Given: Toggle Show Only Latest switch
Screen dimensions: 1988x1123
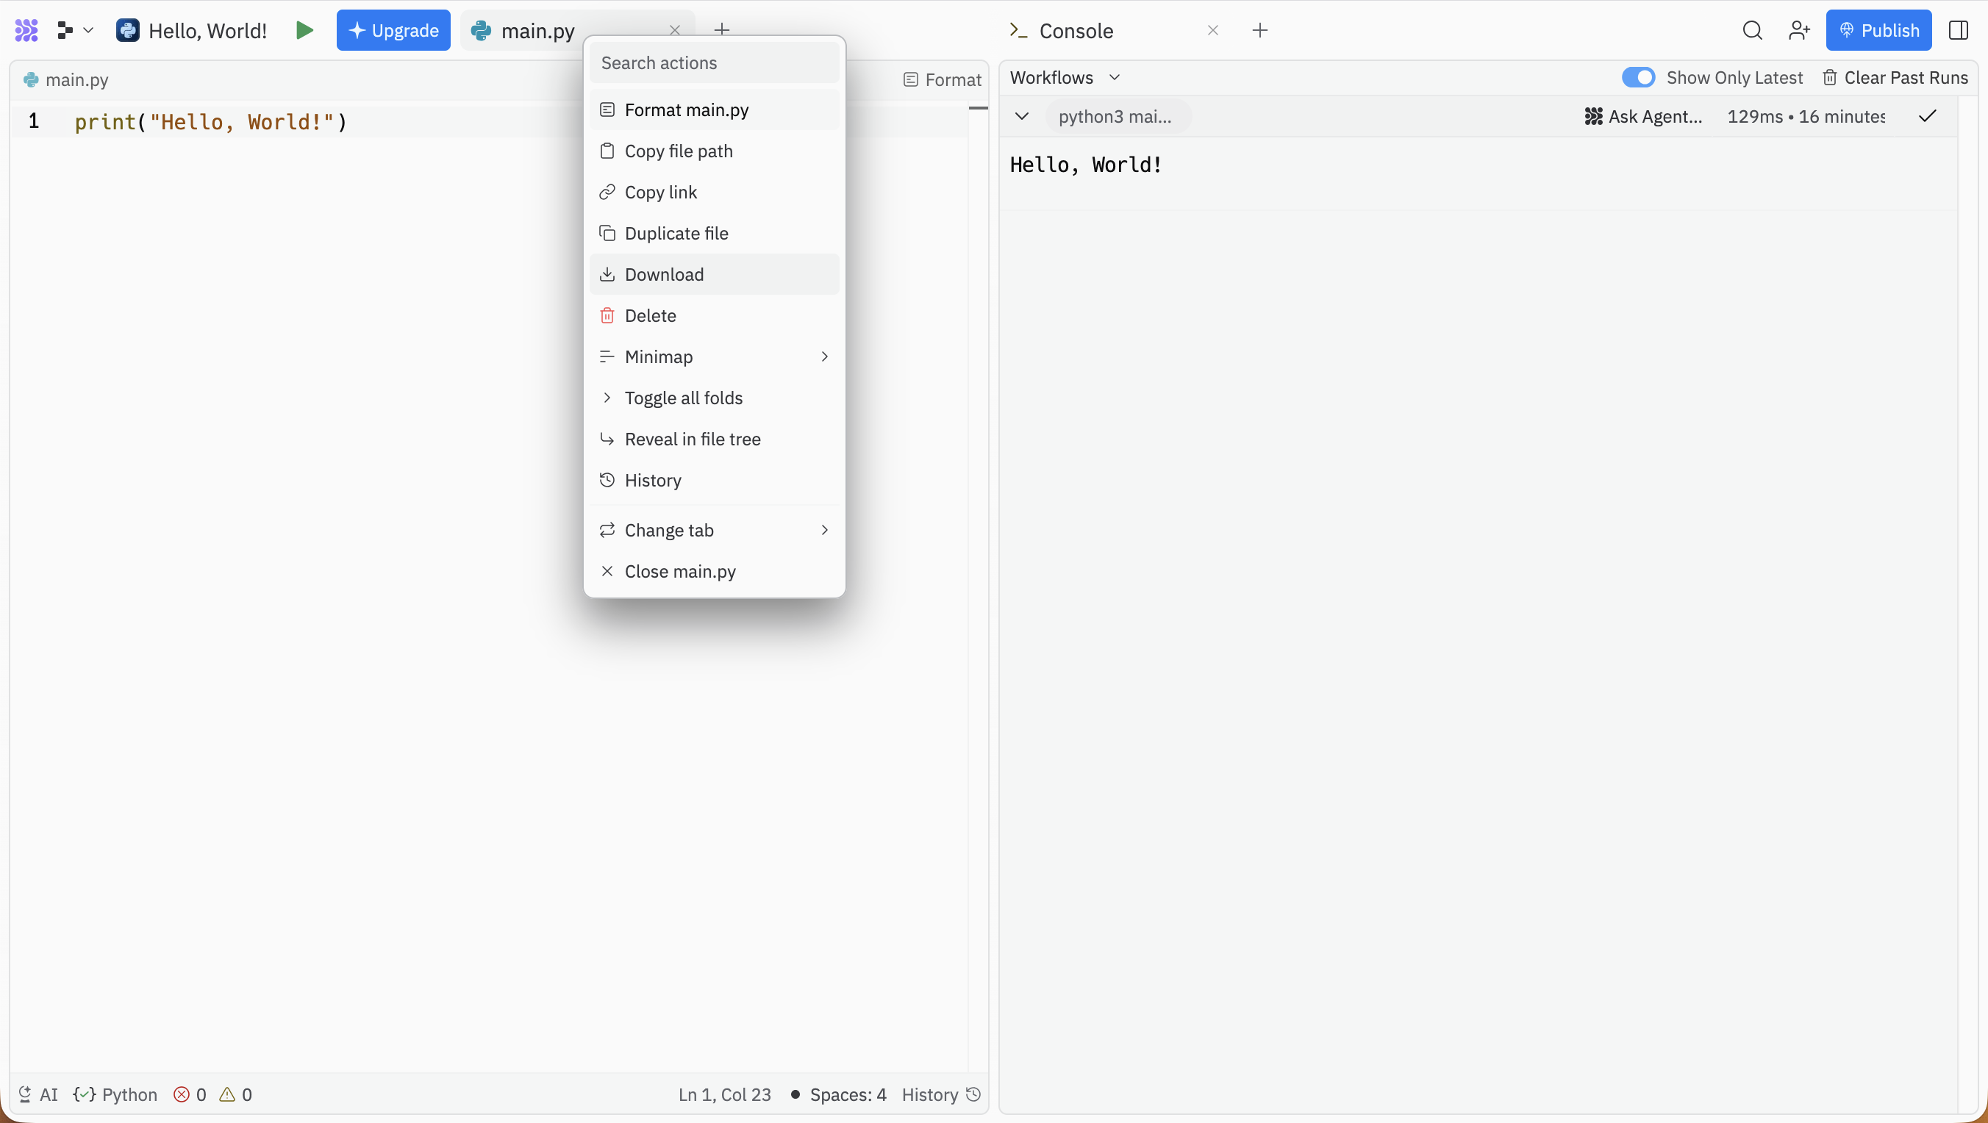Looking at the screenshot, I should click(1637, 77).
